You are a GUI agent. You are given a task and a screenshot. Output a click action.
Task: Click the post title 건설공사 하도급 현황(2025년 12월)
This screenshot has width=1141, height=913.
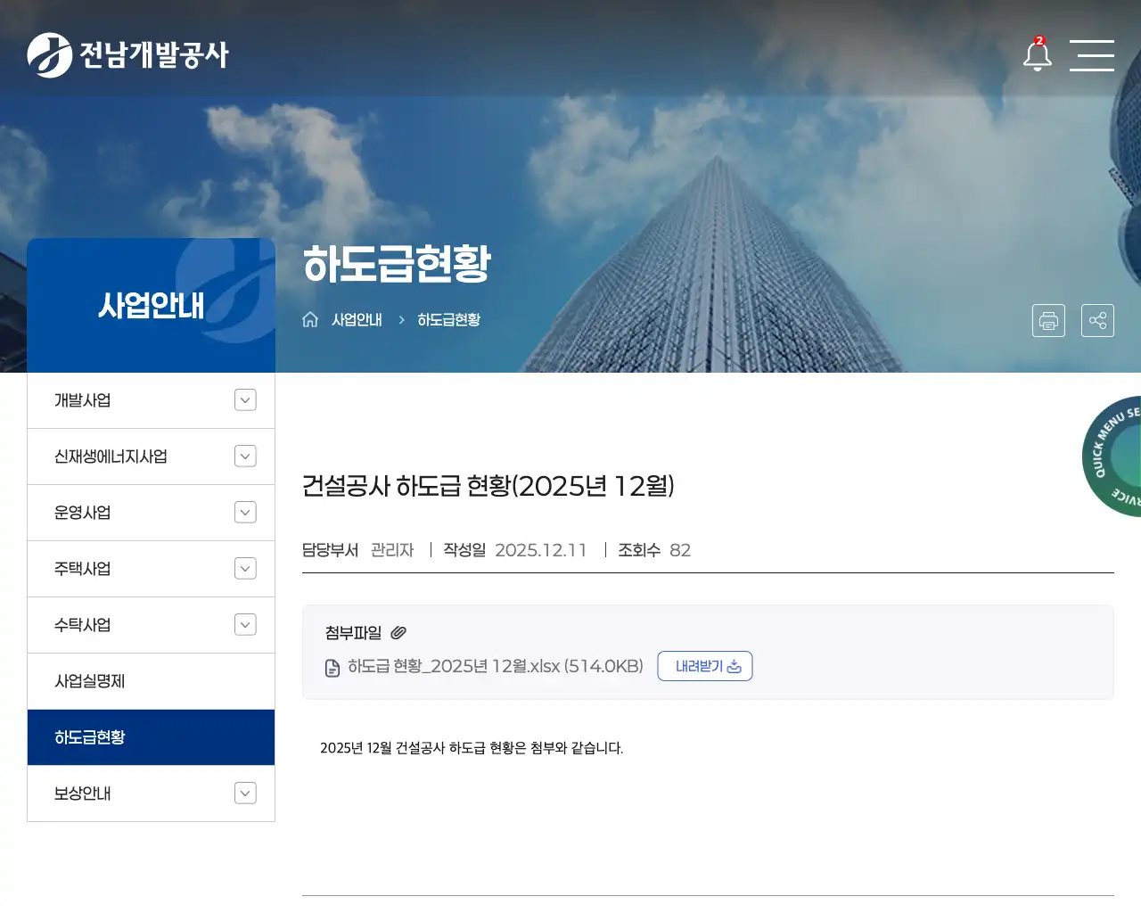(488, 486)
